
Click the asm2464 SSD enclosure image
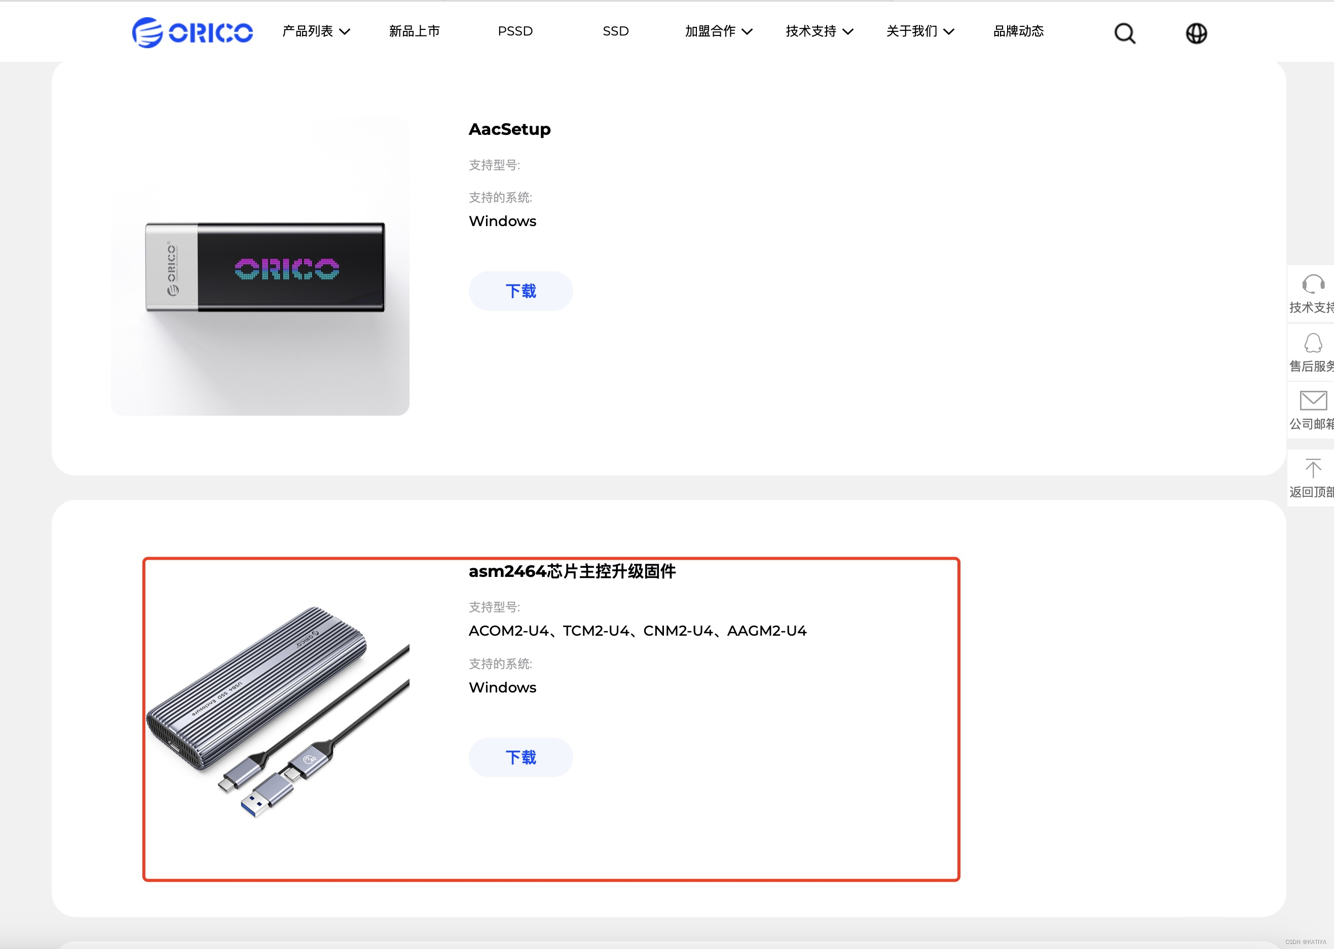(277, 711)
